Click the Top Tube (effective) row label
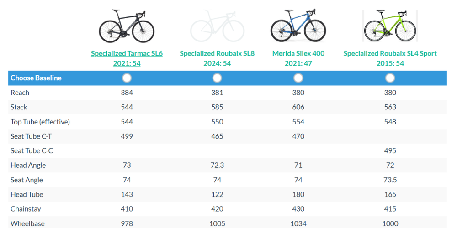 (x=40, y=122)
